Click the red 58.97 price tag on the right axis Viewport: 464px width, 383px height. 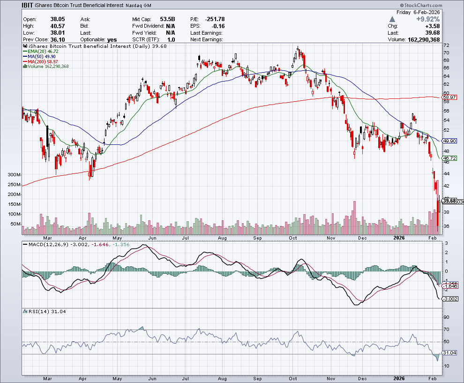coord(449,98)
